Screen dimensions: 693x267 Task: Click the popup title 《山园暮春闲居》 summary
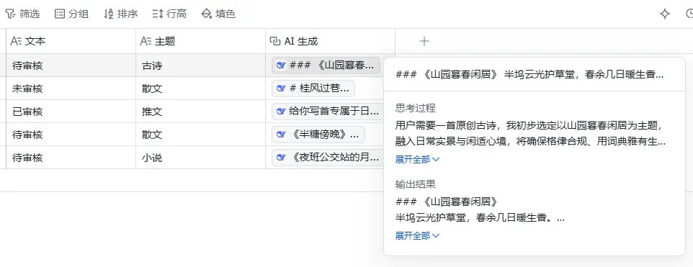click(529, 75)
